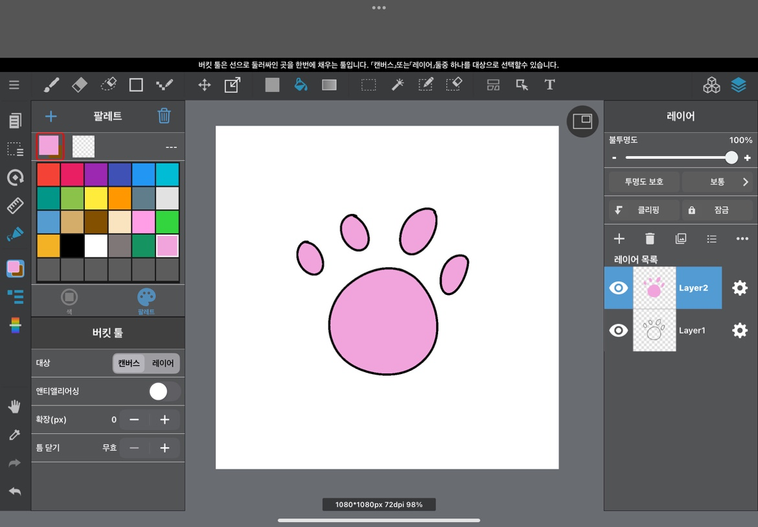This screenshot has width=758, height=527.
Task: Select the Brush tool in toolbar
Action: [x=51, y=85]
